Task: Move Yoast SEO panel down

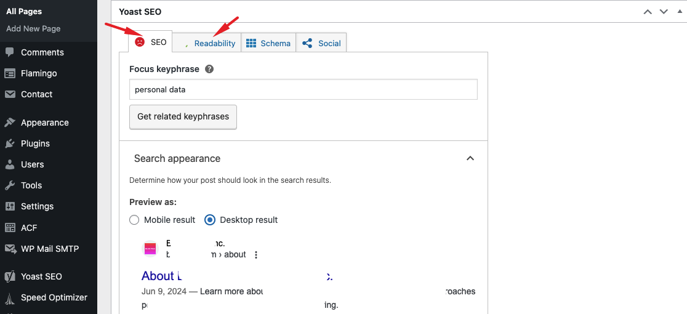Action: pyautogui.click(x=664, y=12)
